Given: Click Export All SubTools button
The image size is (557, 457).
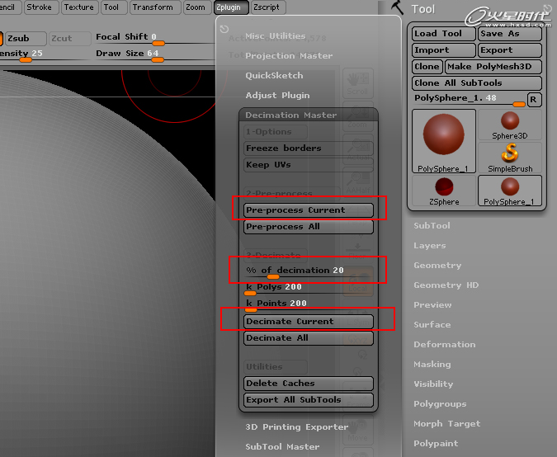Looking at the screenshot, I should (309, 400).
